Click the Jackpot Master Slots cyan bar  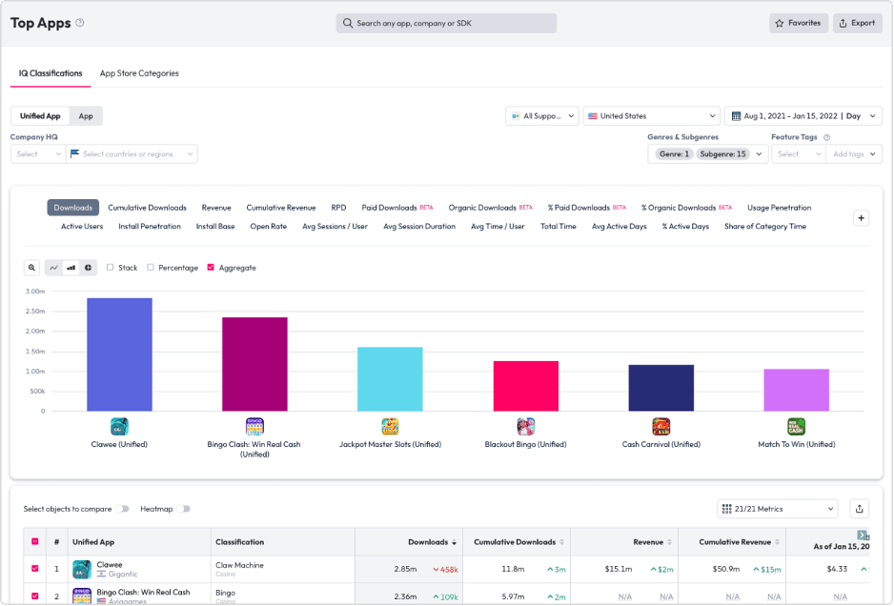(x=390, y=379)
